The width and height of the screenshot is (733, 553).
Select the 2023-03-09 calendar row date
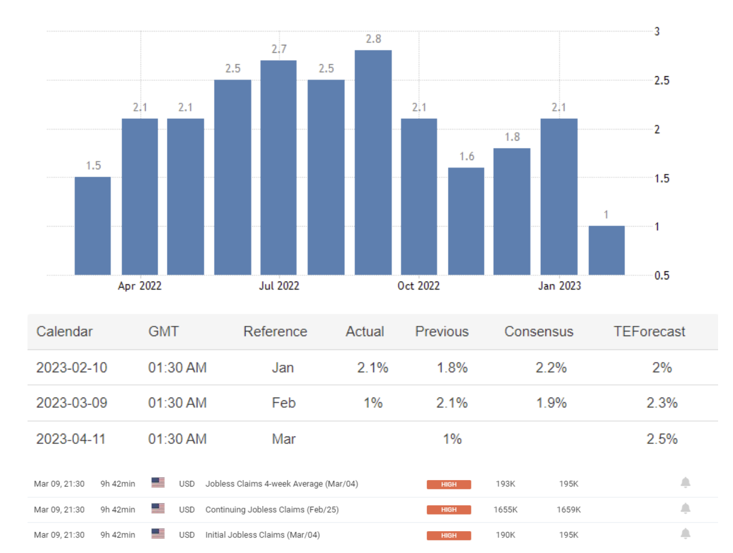(72, 403)
